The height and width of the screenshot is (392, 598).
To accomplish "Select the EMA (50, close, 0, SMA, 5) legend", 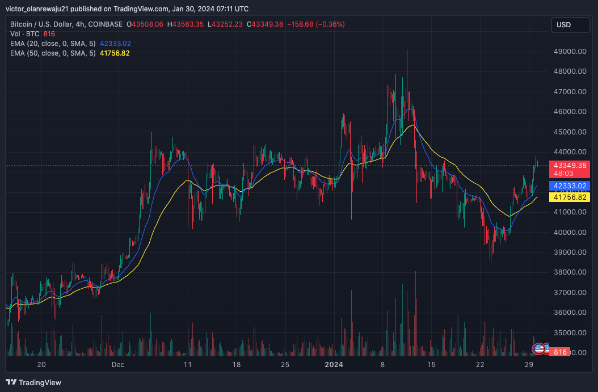I will (x=53, y=53).
